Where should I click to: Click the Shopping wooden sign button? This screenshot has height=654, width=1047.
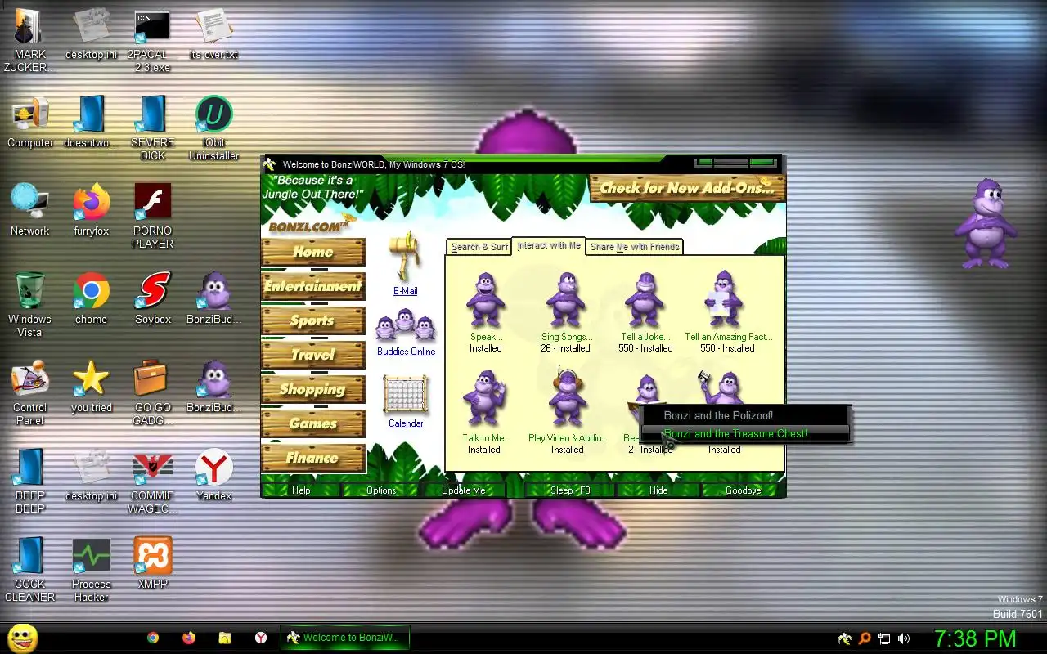click(313, 389)
